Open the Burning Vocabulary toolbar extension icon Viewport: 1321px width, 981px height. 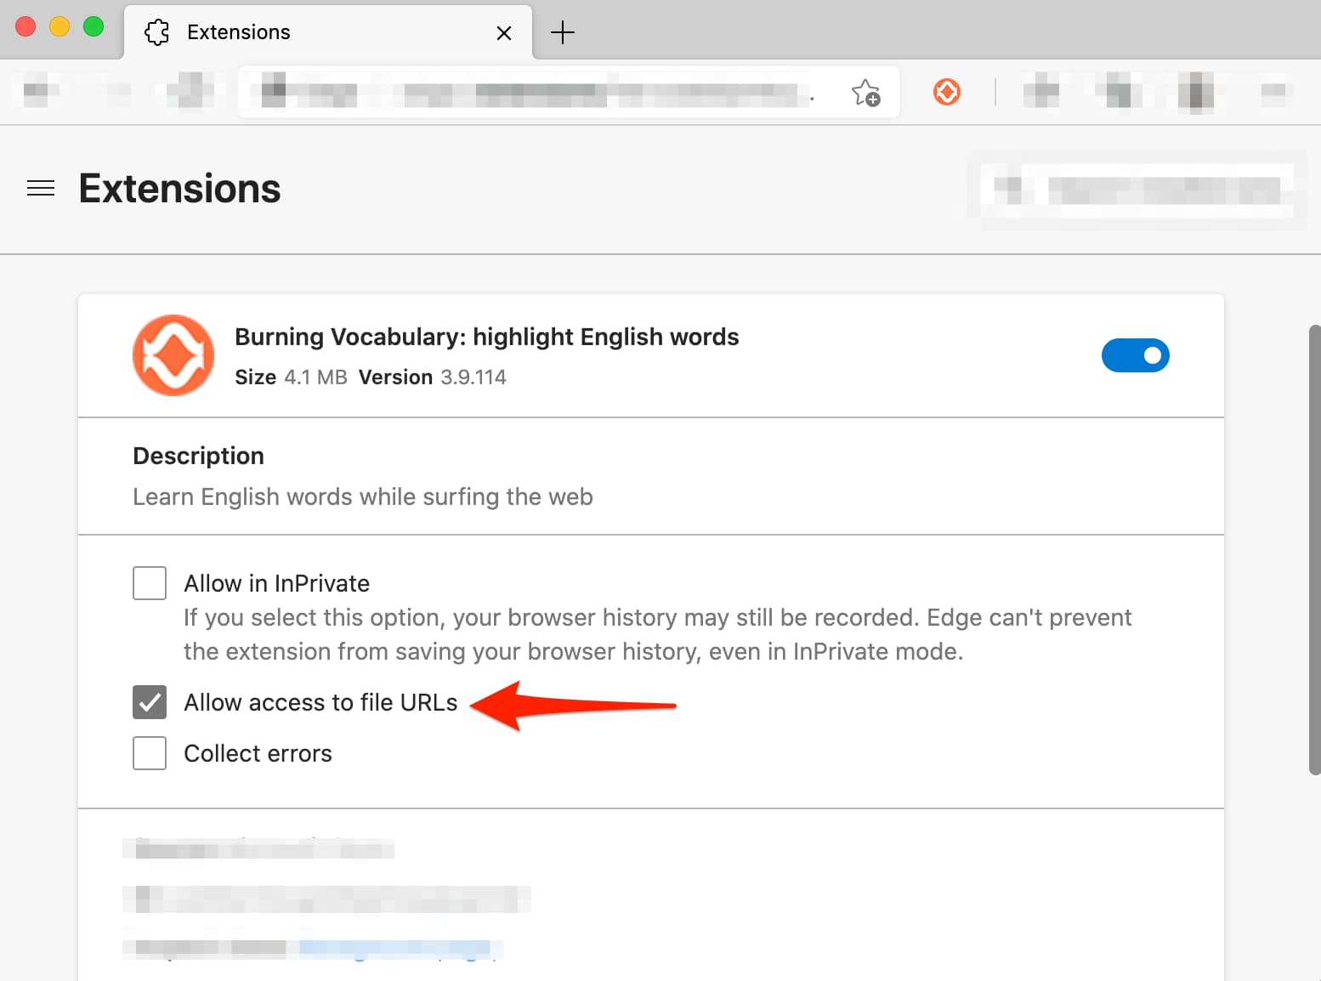coord(946,92)
